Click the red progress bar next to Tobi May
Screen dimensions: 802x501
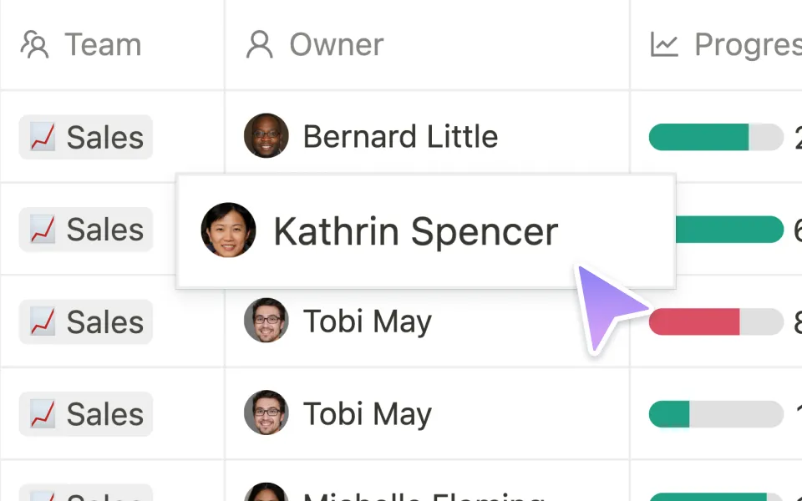(714, 321)
